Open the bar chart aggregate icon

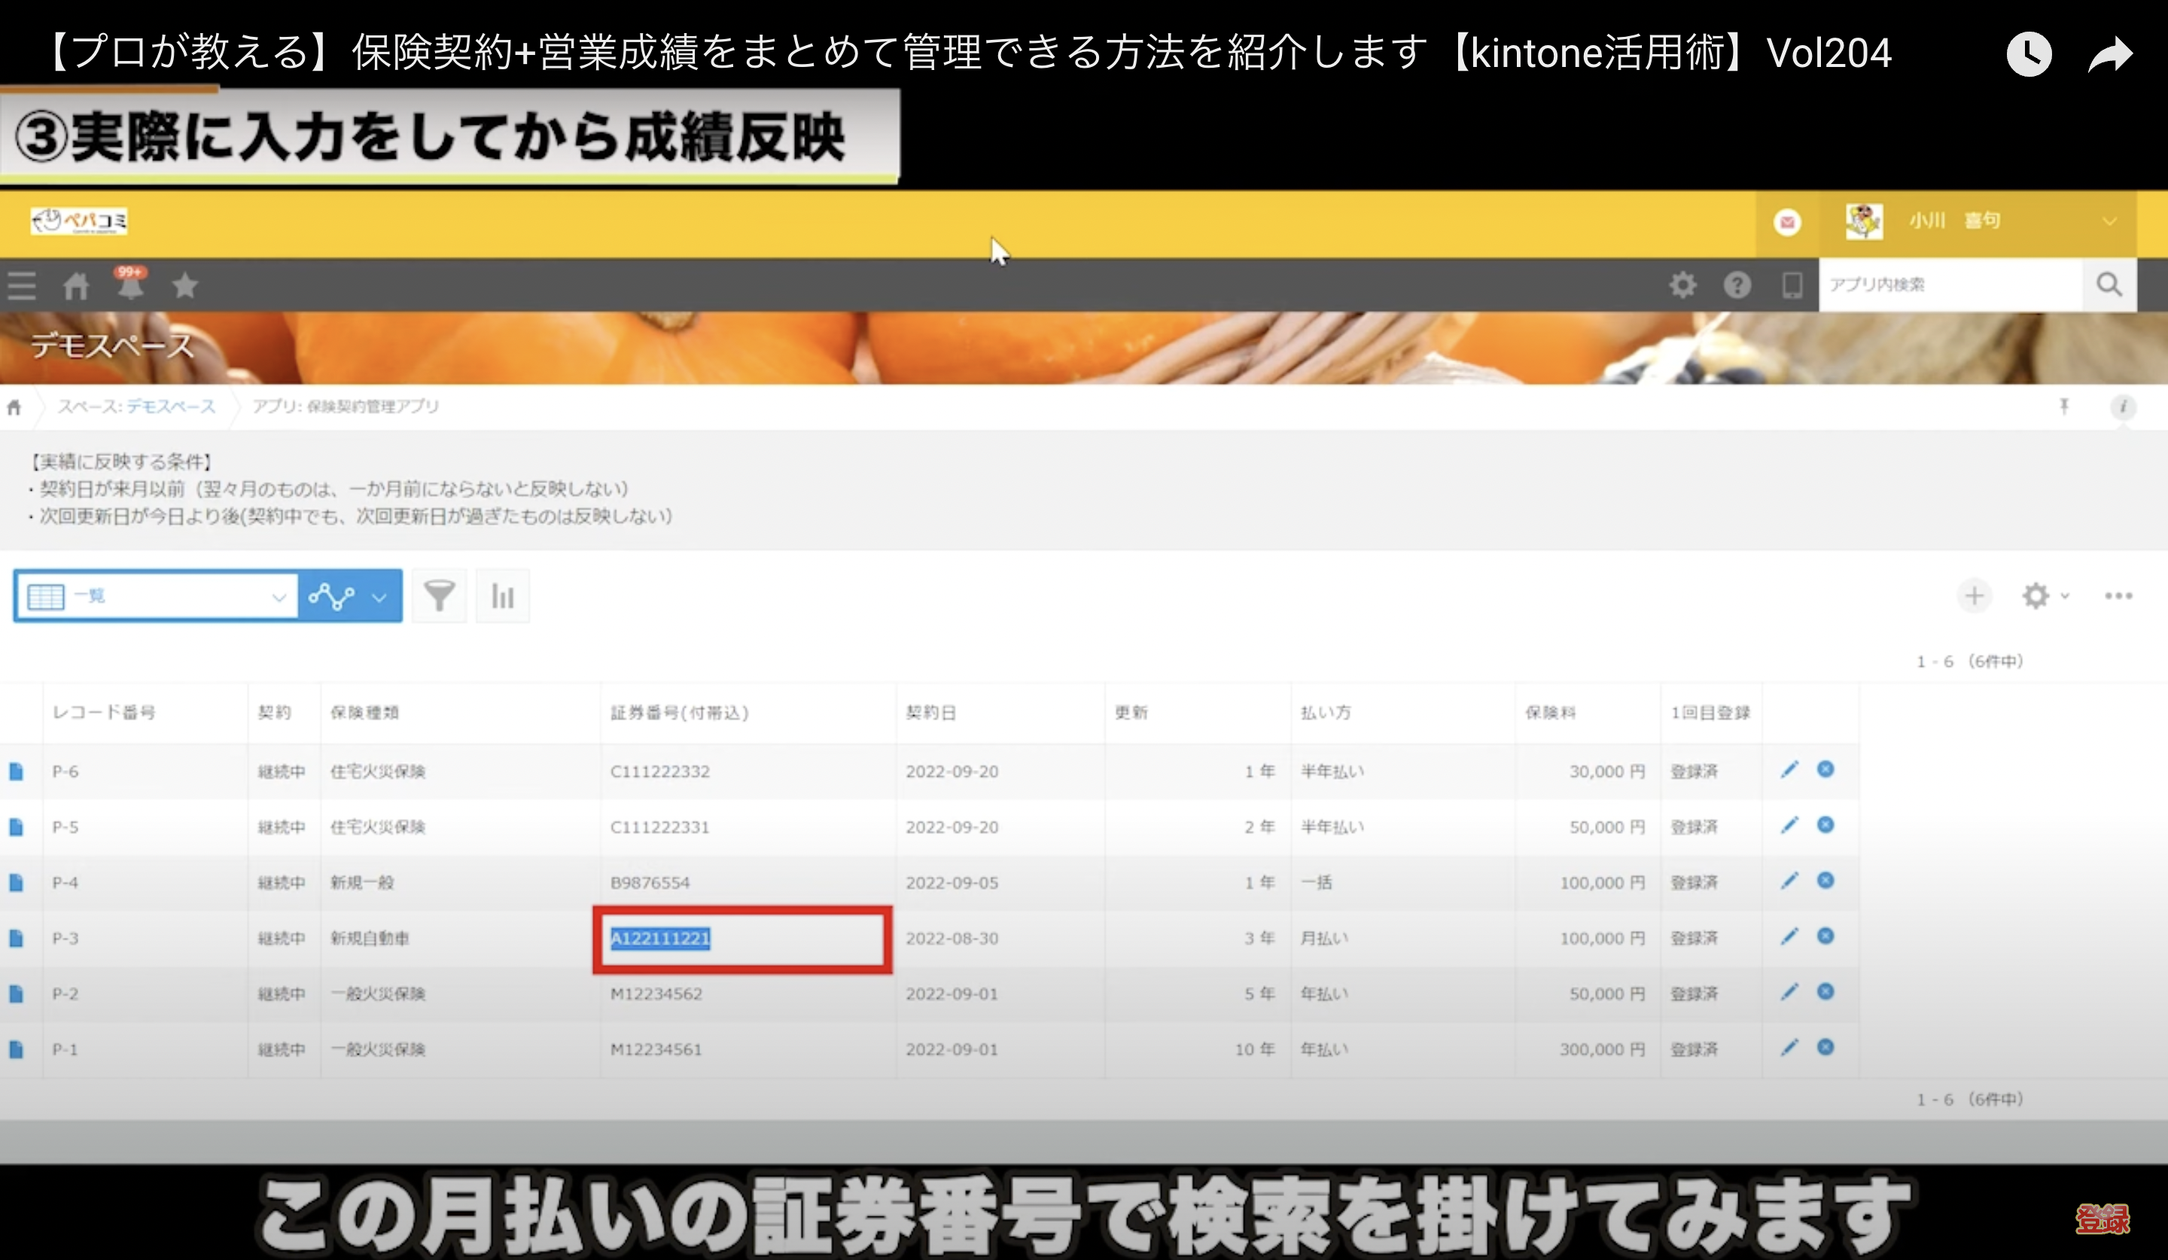pyautogui.click(x=502, y=595)
